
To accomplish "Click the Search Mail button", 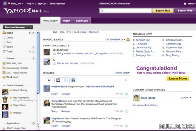I will [x=163, y=11].
